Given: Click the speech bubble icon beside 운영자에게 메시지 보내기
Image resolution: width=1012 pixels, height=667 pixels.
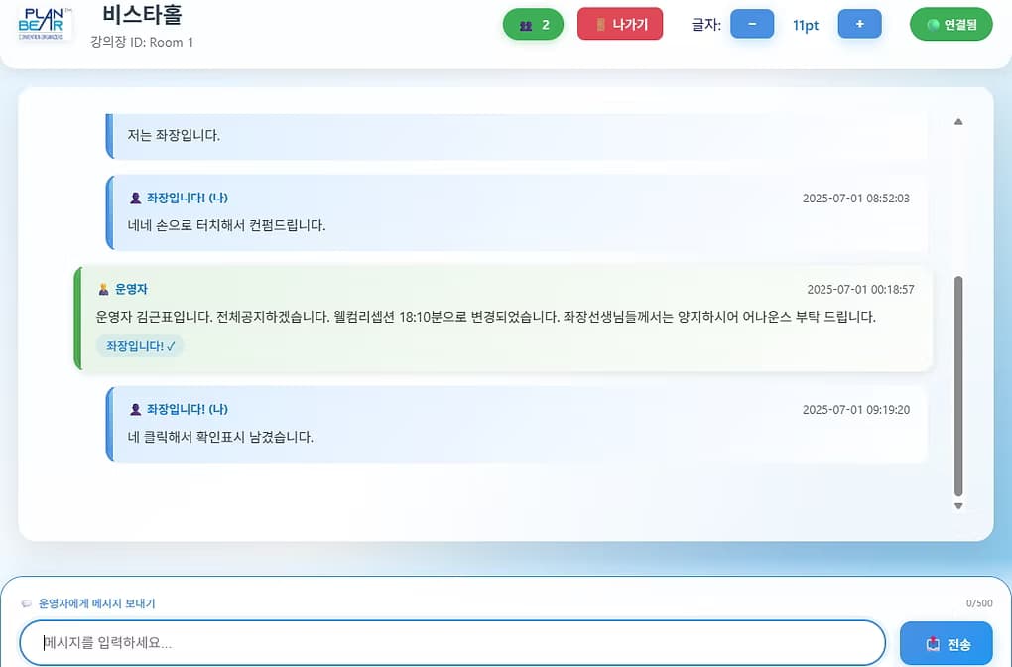Looking at the screenshot, I should 27,603.
